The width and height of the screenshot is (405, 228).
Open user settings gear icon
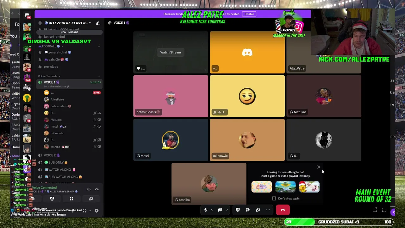click(97, 211)
